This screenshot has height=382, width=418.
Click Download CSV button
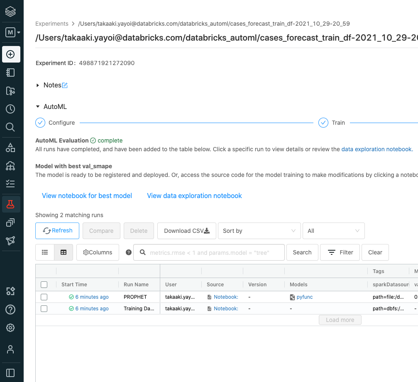(187, 231)
